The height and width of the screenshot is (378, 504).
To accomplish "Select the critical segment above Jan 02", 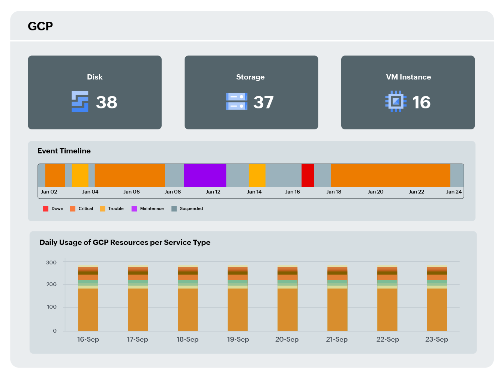I will tap(55, 175).
